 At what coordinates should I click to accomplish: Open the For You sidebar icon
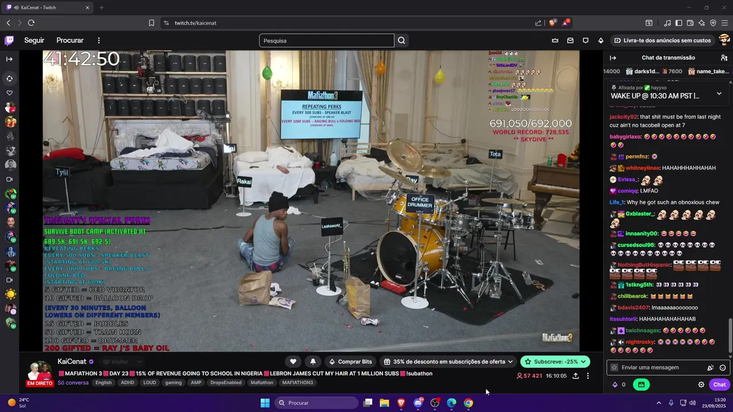9,78
